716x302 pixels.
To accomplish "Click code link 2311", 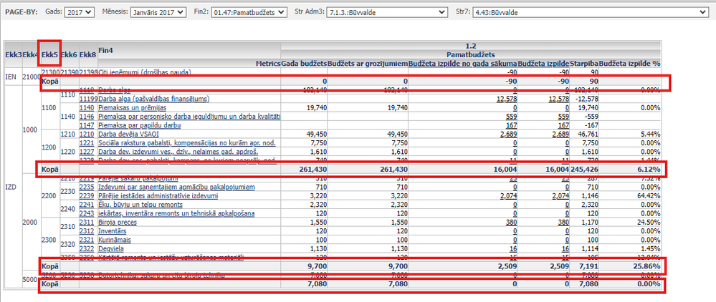I will (x=87, y=222).
